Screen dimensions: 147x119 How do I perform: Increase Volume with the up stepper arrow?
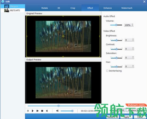132,24
